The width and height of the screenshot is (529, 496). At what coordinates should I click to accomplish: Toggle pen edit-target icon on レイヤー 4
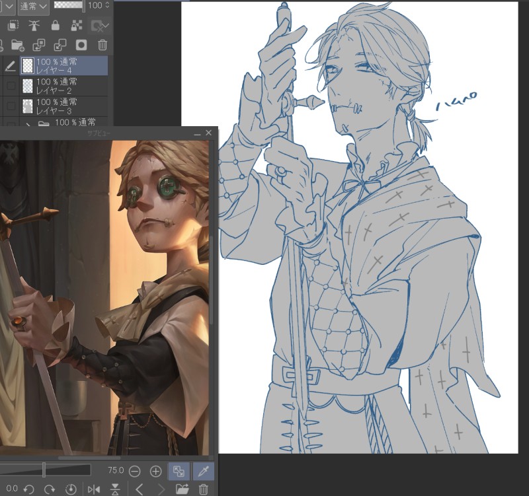click(11, 66)
